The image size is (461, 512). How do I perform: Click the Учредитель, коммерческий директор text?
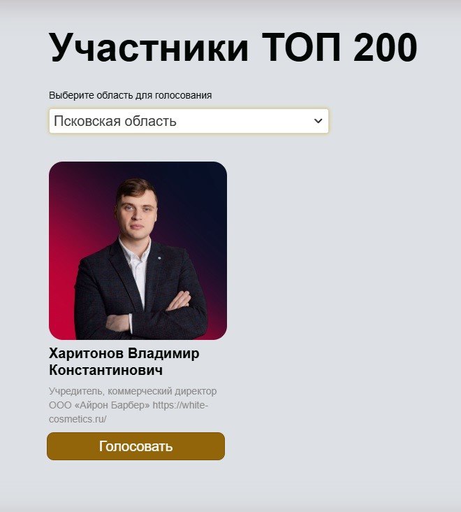coord(133,391)
